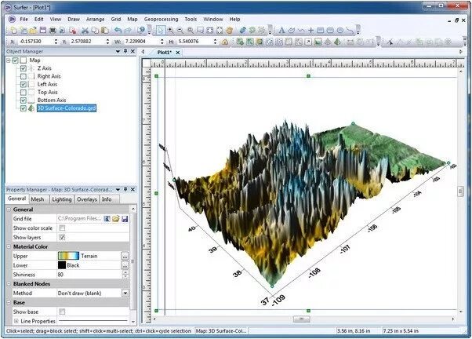Select the Pan hand tool
Screen dimensions: 472x339
click(230, 30)
